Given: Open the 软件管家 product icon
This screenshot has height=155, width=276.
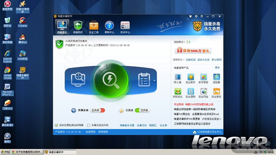Looking at the screenshot, I should click(x=203, y=79).
